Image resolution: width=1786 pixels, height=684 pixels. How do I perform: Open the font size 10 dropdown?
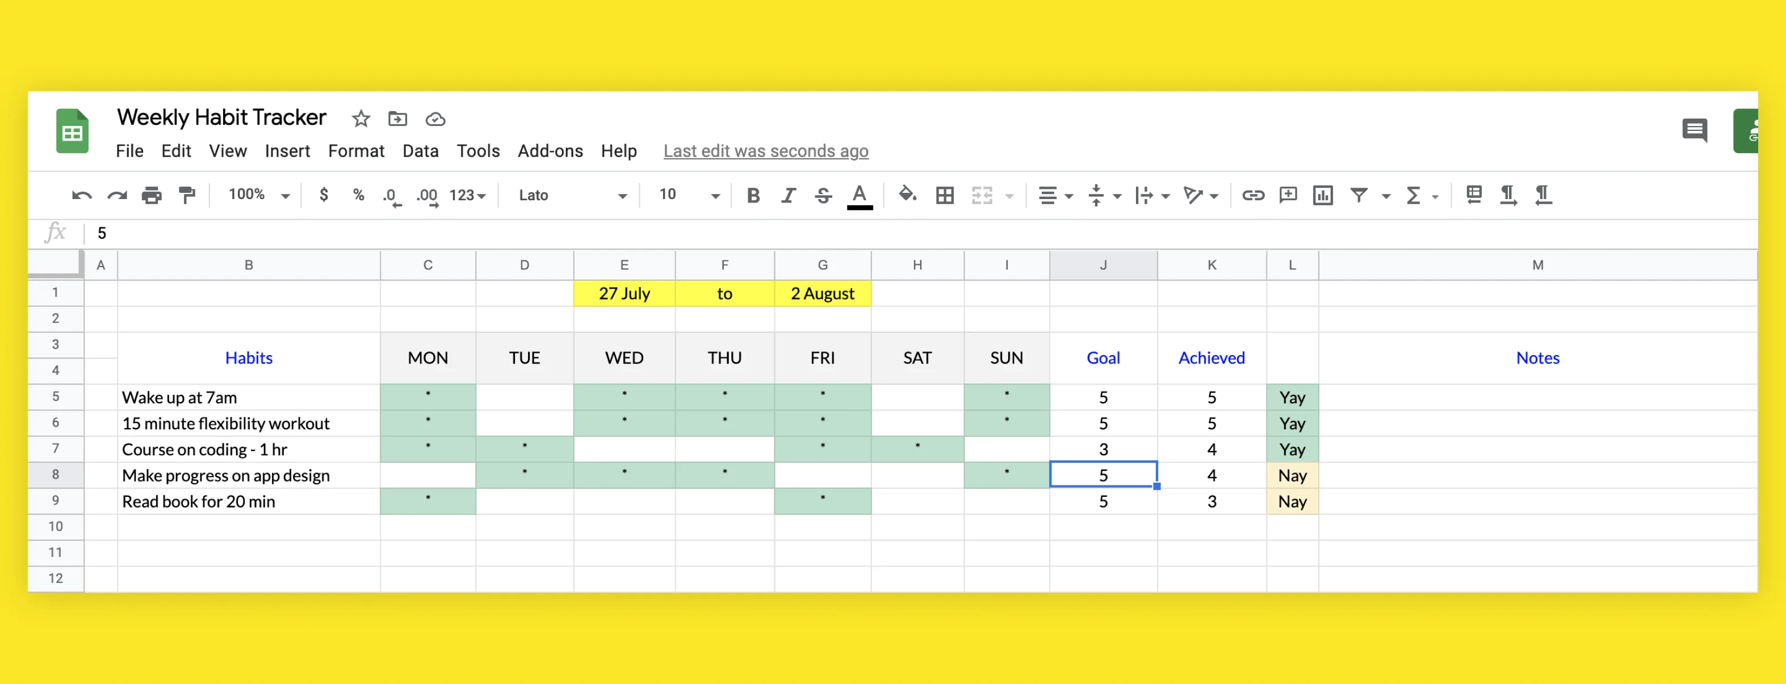689,196
